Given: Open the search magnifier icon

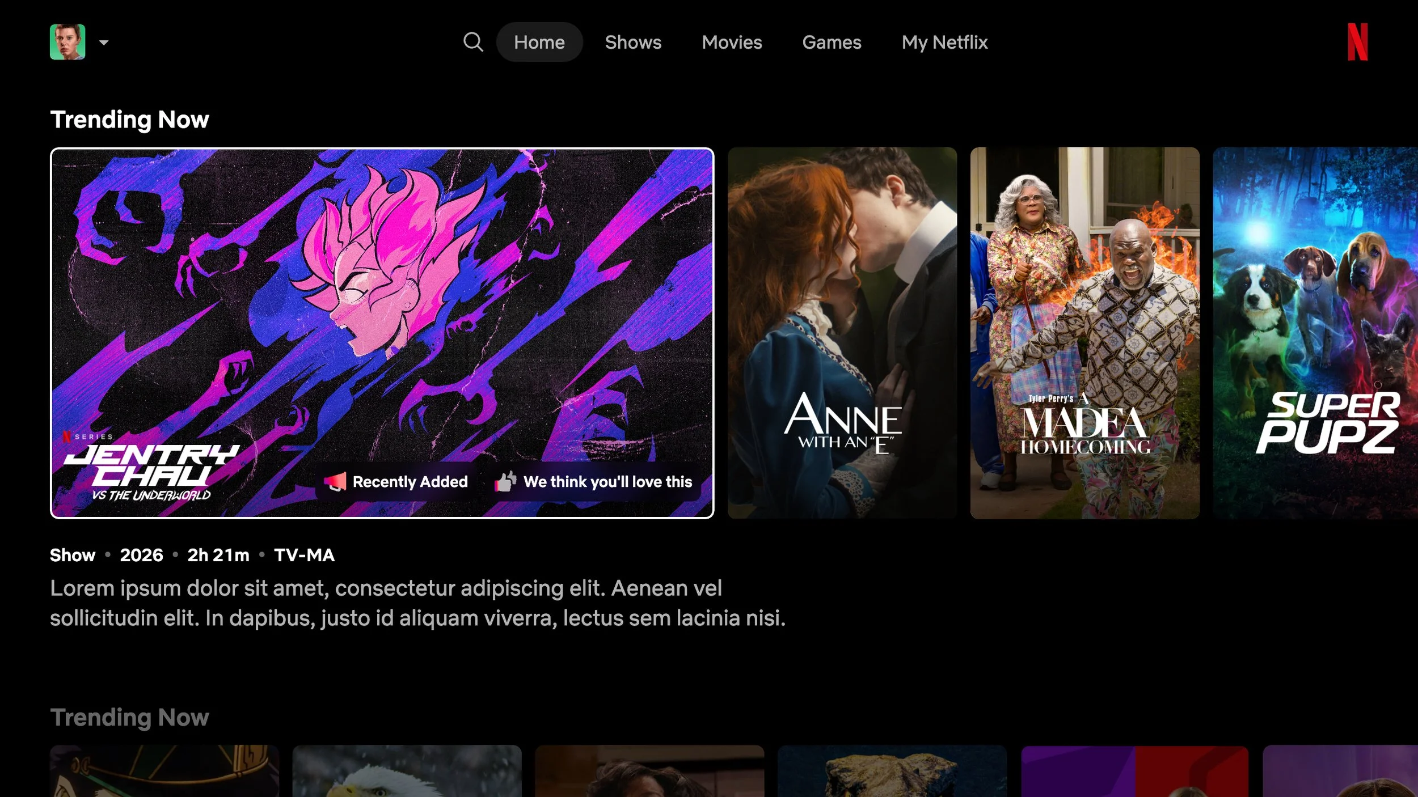Looking at the screenshot, I should (x=473, y=42).
